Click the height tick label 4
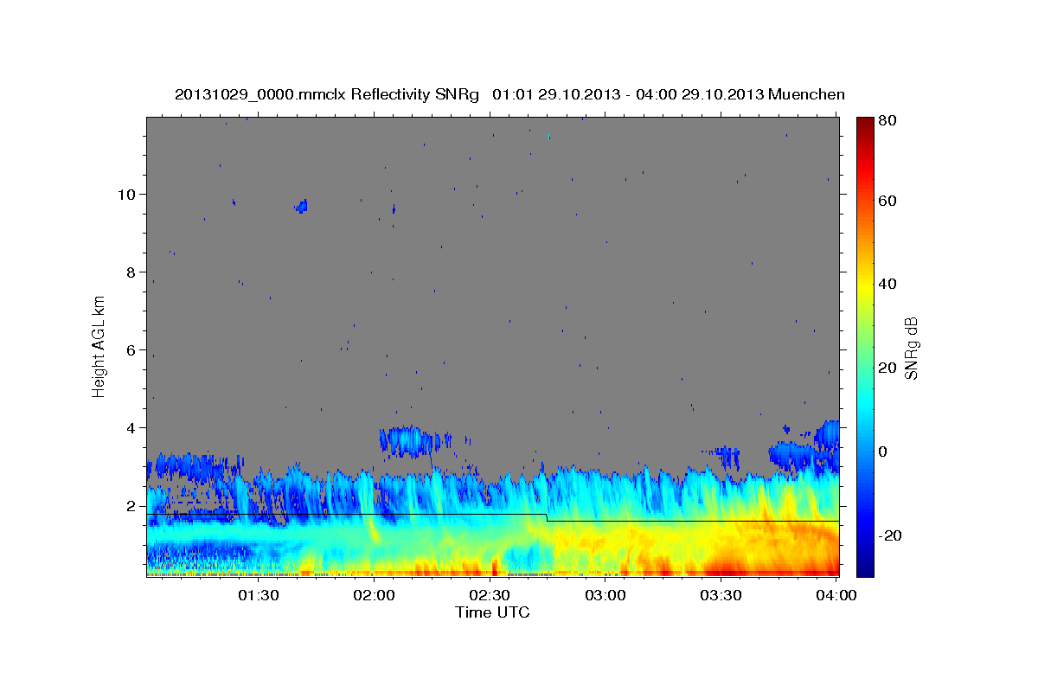1038x692 pixels. pyautogui.click(x=131, y=427)
